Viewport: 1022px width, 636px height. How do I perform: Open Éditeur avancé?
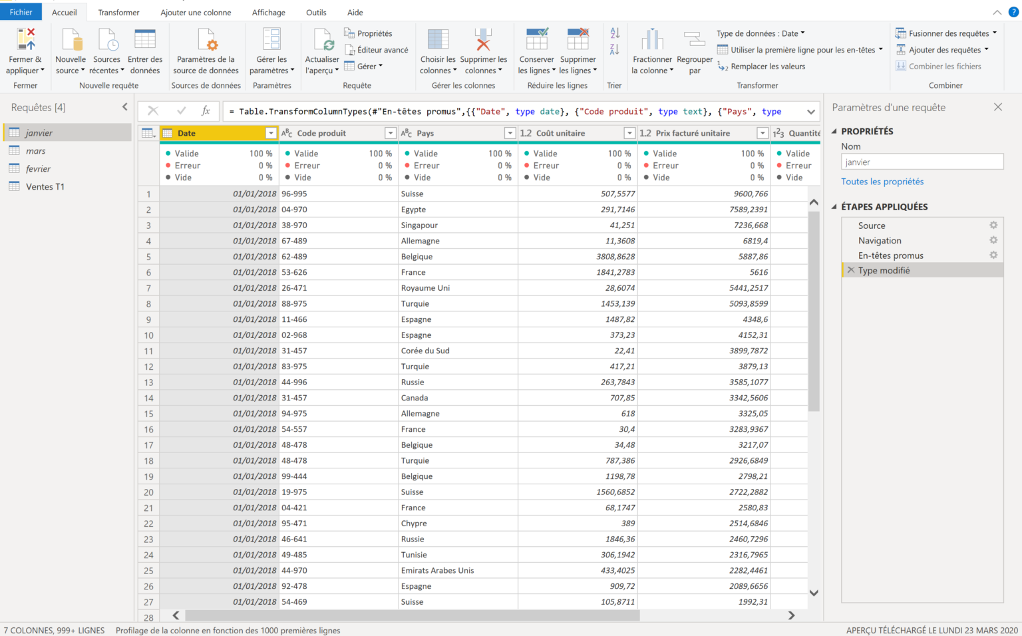[x=377, y=50]
